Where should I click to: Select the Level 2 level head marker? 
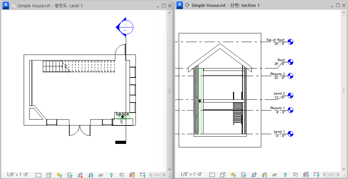pos(290,96)
